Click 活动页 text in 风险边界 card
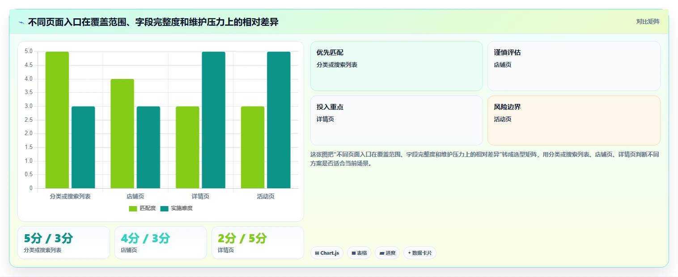This screenshot has height=277, width=678. pos(503,119)
